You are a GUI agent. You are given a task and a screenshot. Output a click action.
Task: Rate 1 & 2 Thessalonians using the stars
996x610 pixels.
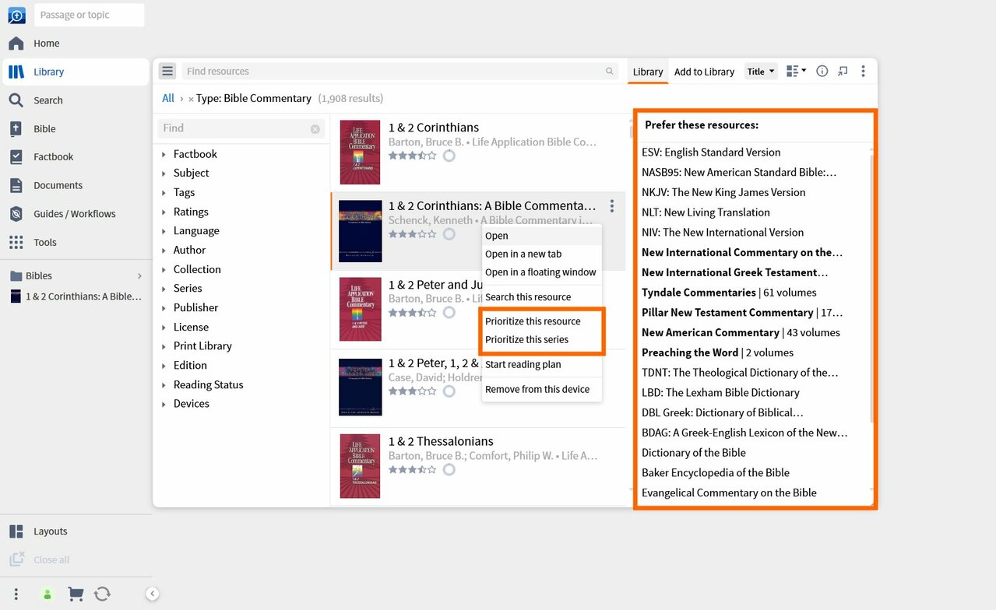[412, 470]
